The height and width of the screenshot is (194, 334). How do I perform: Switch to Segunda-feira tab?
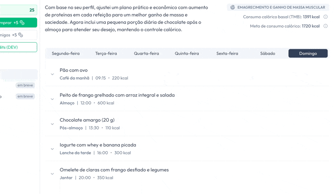pos(66,53)
